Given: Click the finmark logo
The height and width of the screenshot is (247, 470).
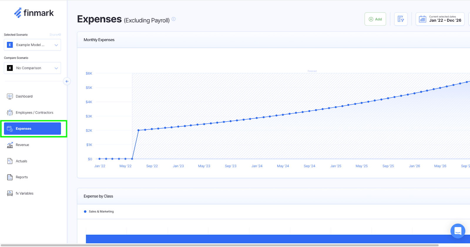Looking at the screenshot, I should (34, 13).
